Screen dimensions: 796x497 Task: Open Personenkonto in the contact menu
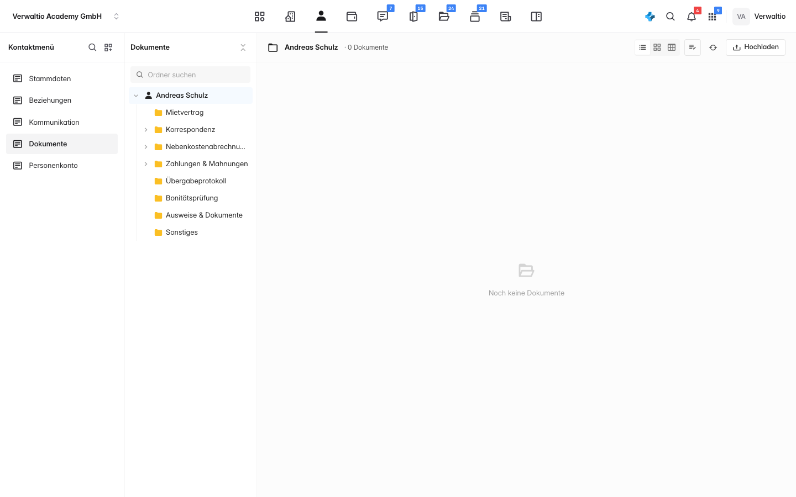pyautogui.click(x=62, y=165)
